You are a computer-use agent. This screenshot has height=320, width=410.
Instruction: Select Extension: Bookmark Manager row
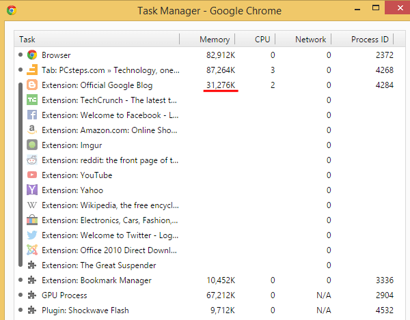(209, 280)
